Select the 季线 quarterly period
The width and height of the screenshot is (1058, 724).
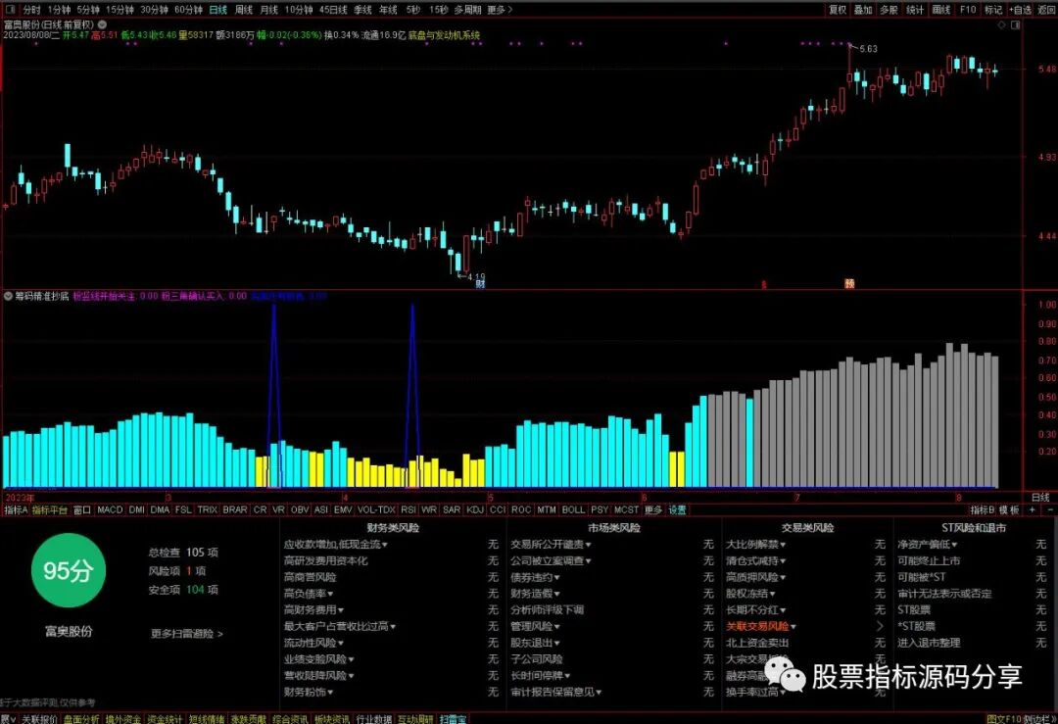[x=363, y=10]
